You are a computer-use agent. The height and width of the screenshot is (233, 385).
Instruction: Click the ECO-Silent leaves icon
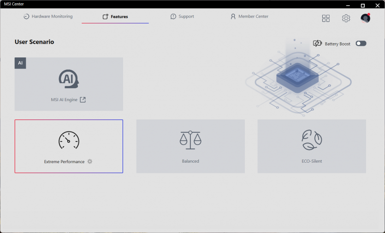tap(312, 140)
